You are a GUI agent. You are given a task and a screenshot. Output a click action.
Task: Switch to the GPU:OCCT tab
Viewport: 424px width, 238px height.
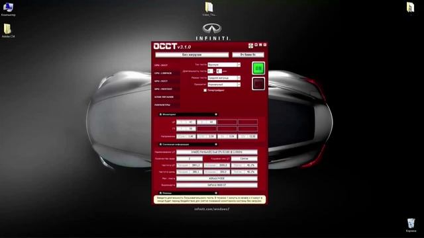[x=166, y=81]
